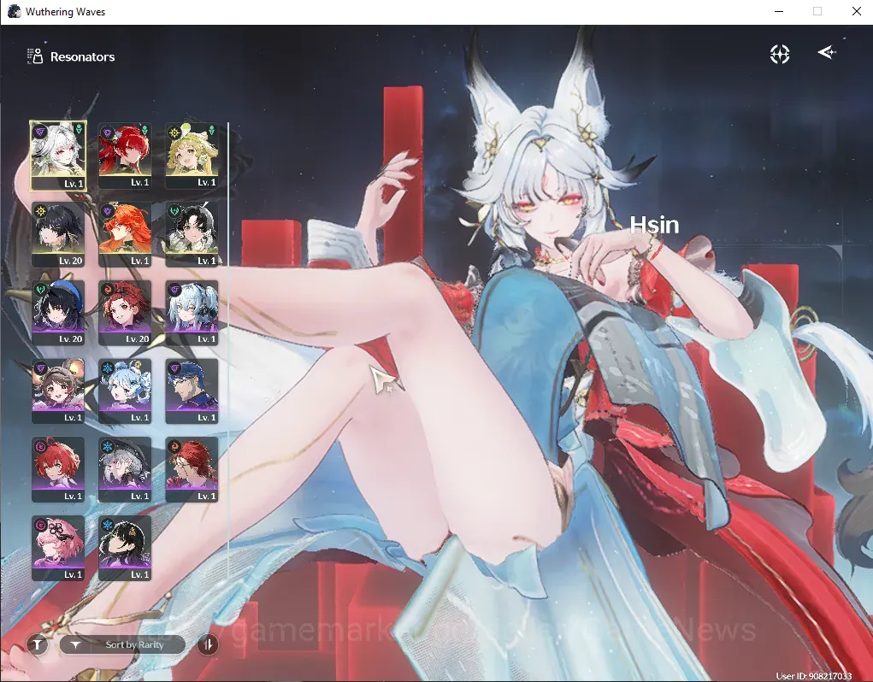Select the light-blue twin-tail resonator portrait
The width and height of the screenshot is (873, 682).
(x=192, y=313)
